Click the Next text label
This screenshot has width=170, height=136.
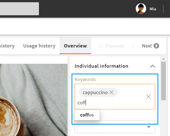coord(147,46)
